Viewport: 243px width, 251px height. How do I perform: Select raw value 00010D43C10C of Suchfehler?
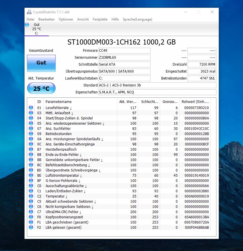point(196,129)
